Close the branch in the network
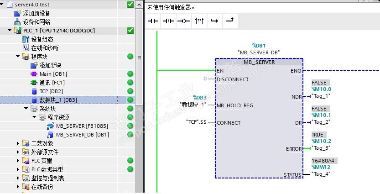Viewport: 380px width, 194px height. pyautogui.click(x=230, y=21)
